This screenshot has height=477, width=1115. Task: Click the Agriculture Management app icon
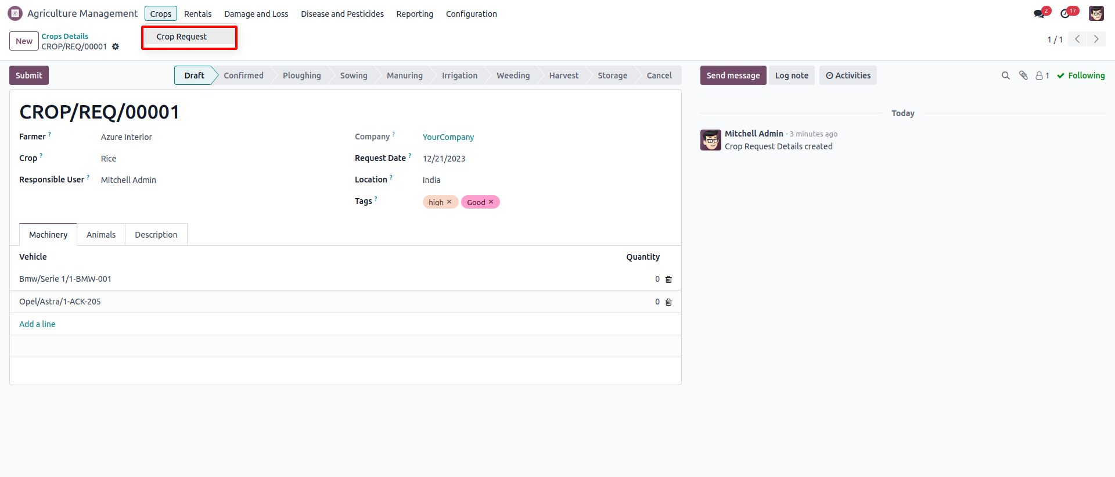[x=15, y=13]
